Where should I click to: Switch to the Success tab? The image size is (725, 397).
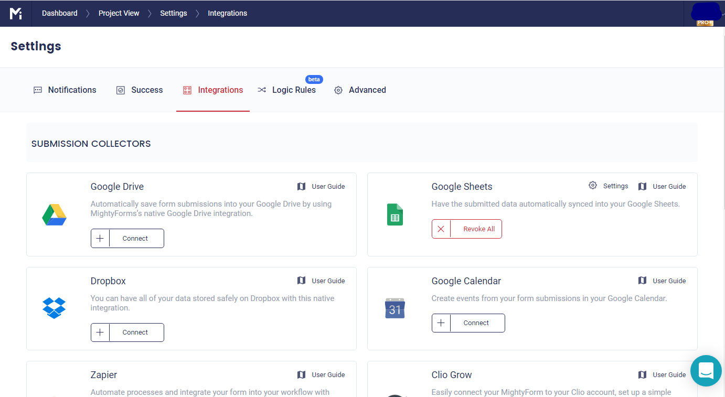[x=146, y=90]
